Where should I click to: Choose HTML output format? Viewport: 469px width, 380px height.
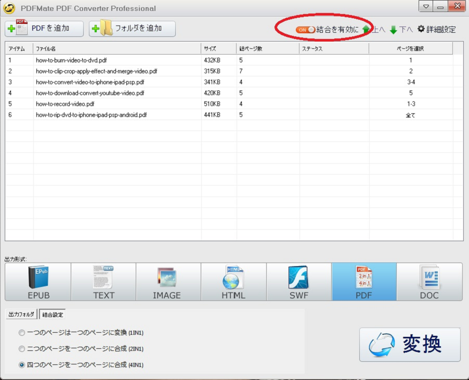233,282
